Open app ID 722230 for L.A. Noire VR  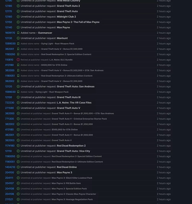10,103
